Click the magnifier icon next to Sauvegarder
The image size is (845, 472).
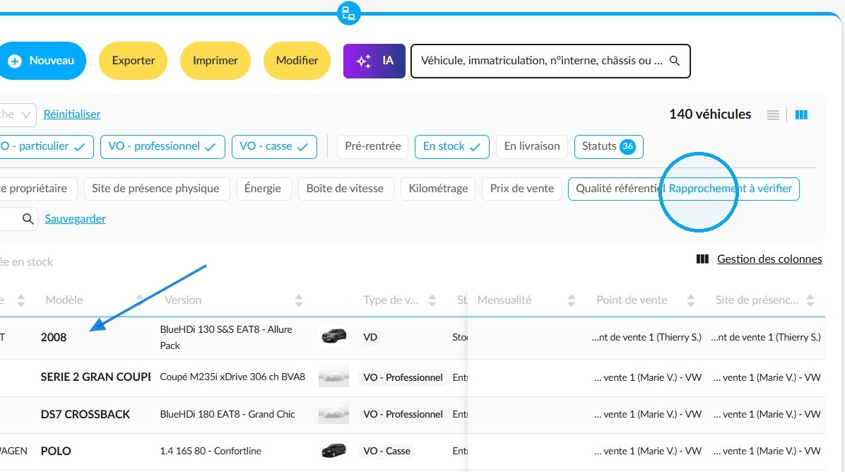point(28,219)
